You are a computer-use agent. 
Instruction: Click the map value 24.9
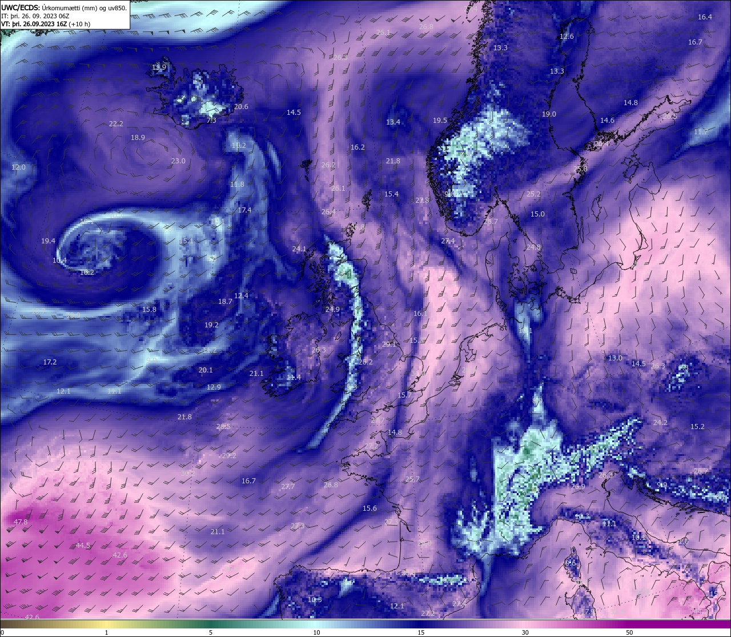[332, 310]
